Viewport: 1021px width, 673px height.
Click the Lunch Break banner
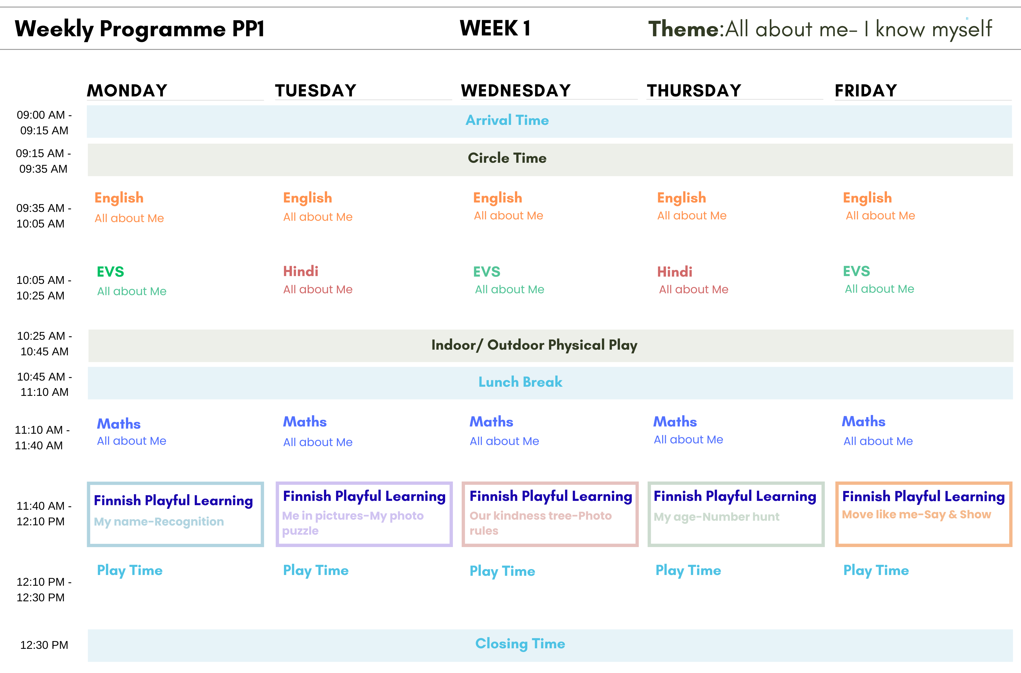[x=520, y=382]
